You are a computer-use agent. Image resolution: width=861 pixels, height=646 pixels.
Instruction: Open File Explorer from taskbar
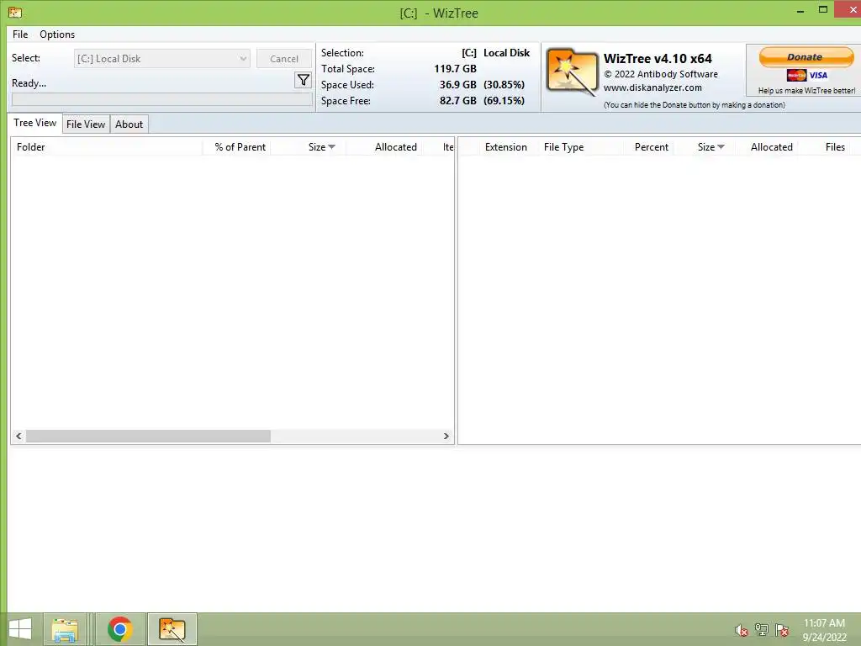tap(65, 629)
